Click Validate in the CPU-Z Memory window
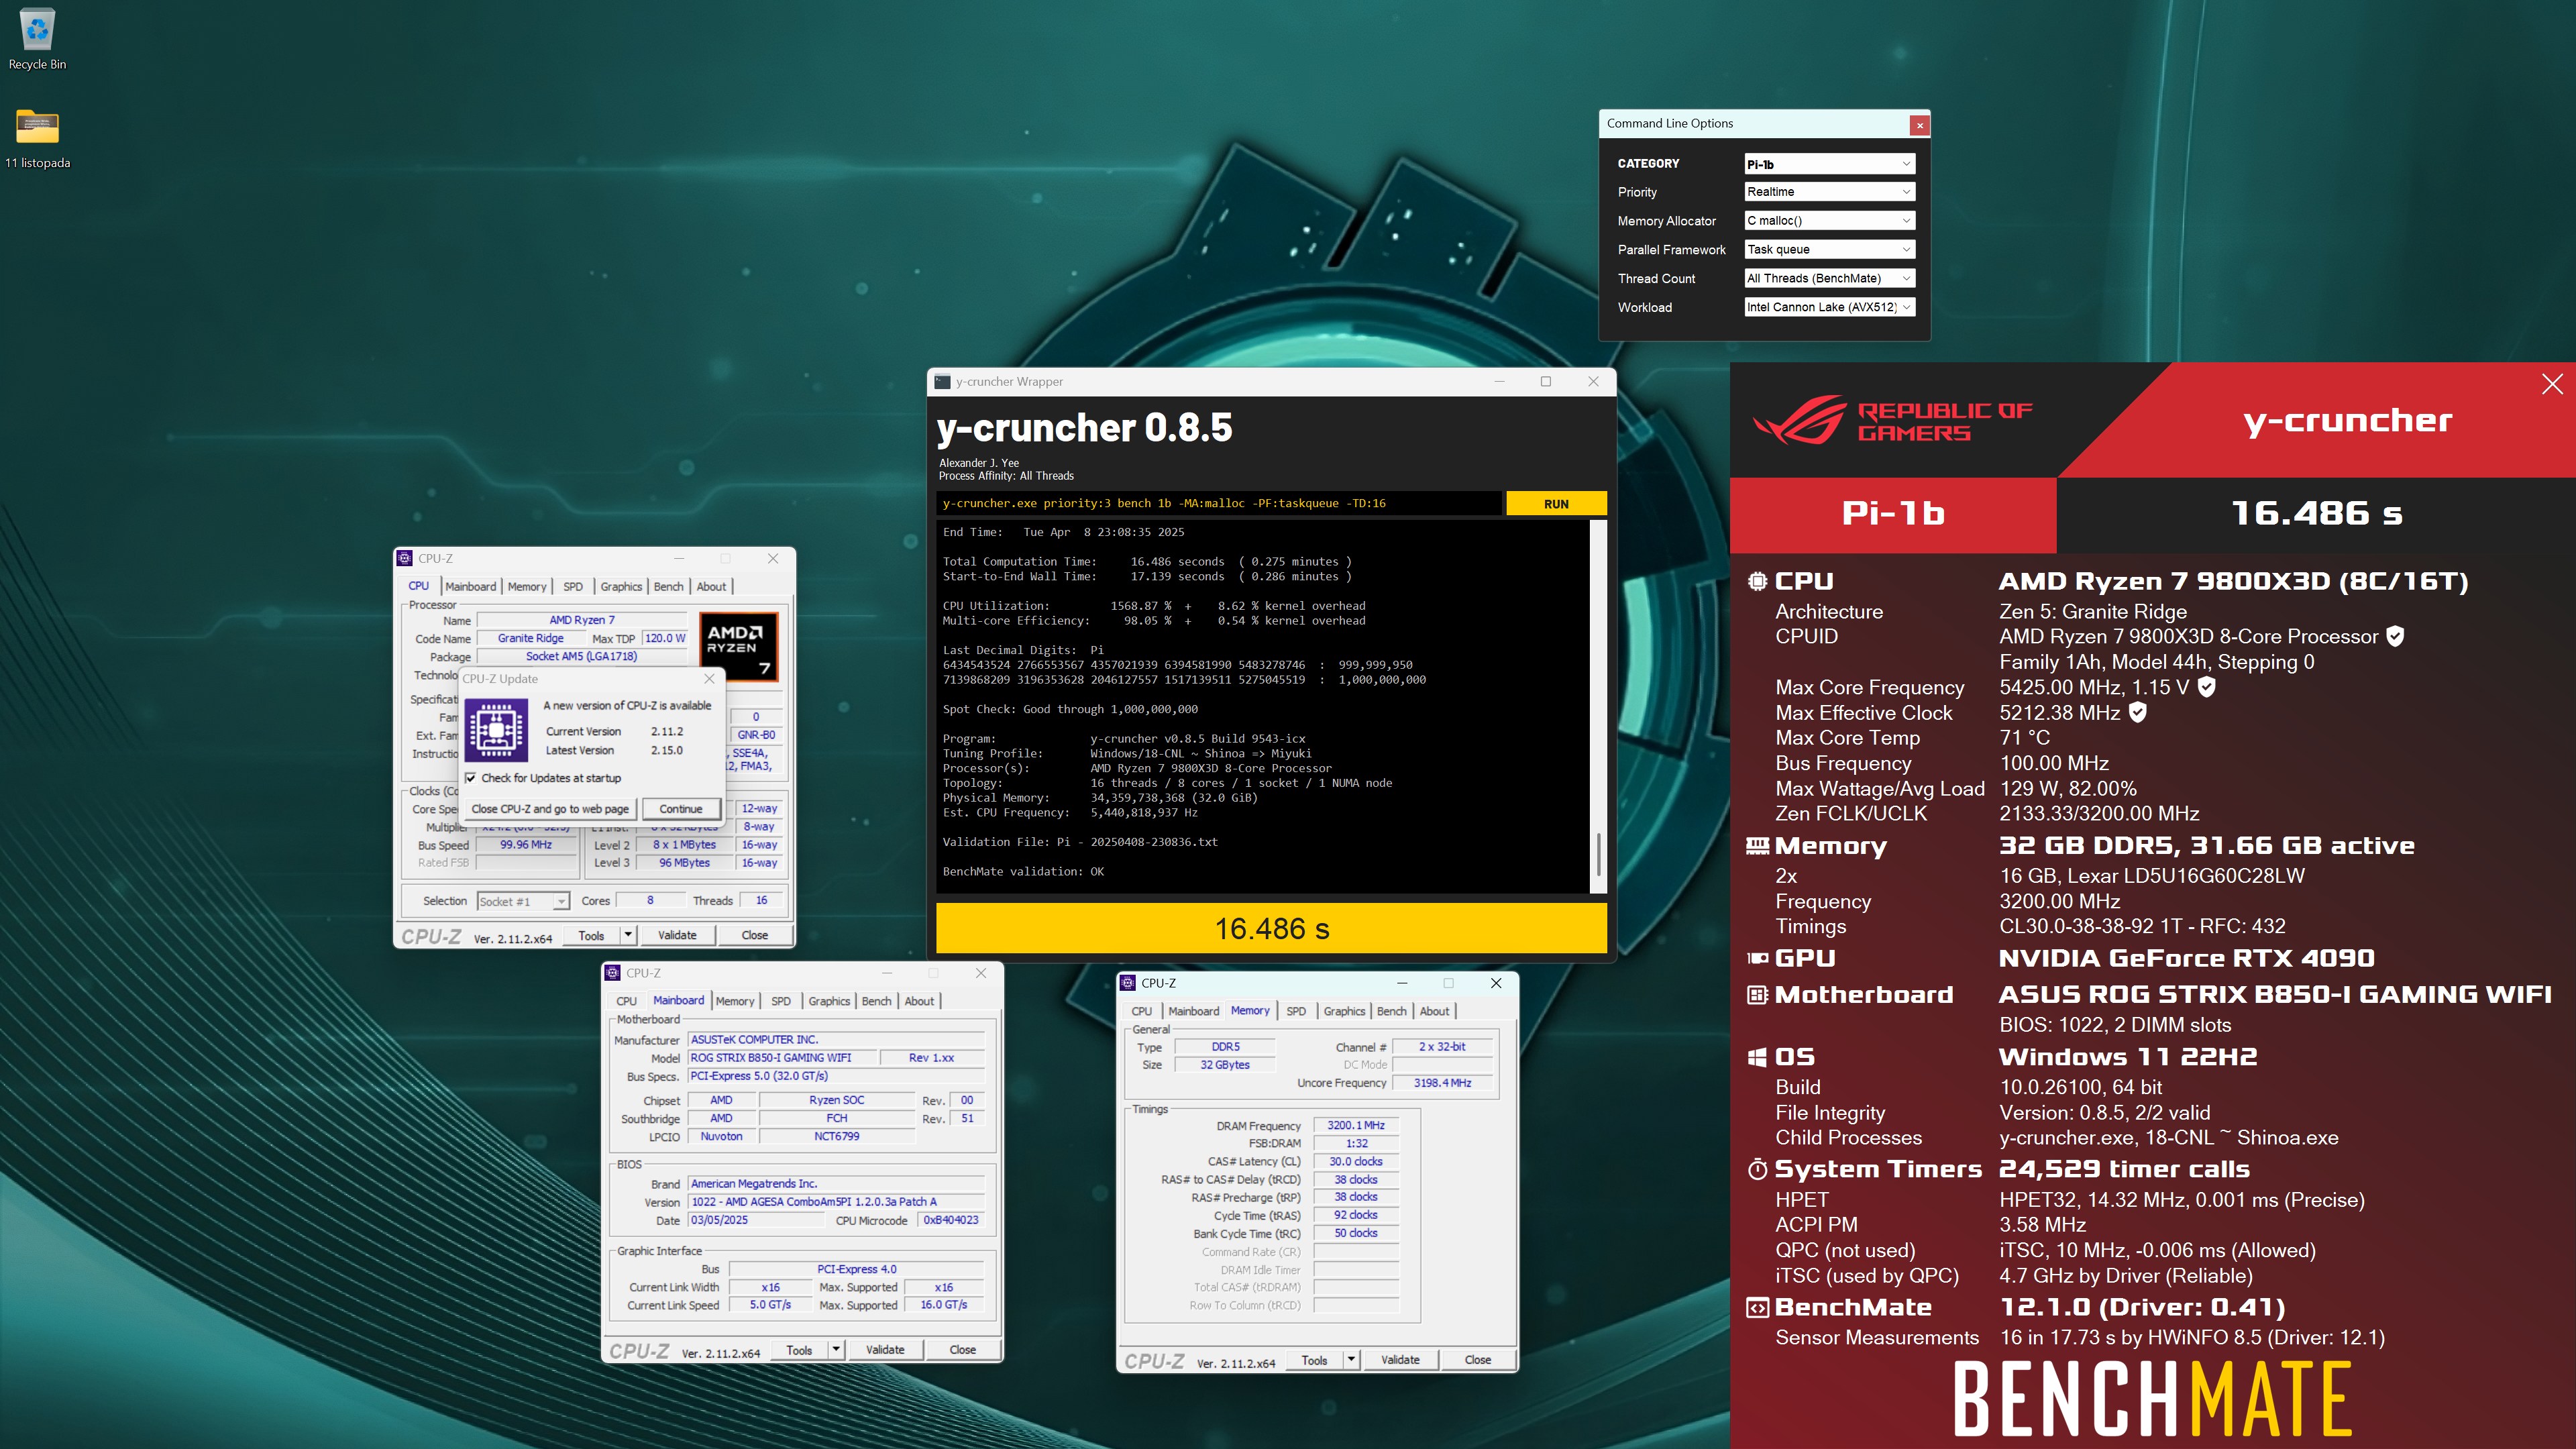The height and width of the screenshot is (1449, 2576). pyautogui.click(x=1400, y=1360)
